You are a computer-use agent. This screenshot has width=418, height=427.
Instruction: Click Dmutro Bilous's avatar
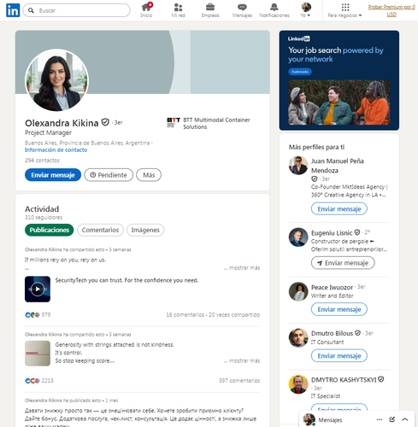click(x=298, y=337)
